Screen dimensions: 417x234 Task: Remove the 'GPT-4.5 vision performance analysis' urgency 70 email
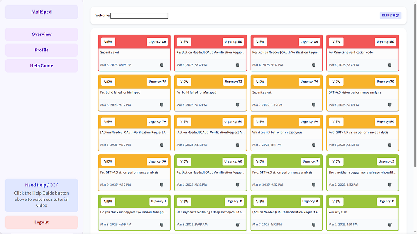pyautogui.click(x=390, y=105)
